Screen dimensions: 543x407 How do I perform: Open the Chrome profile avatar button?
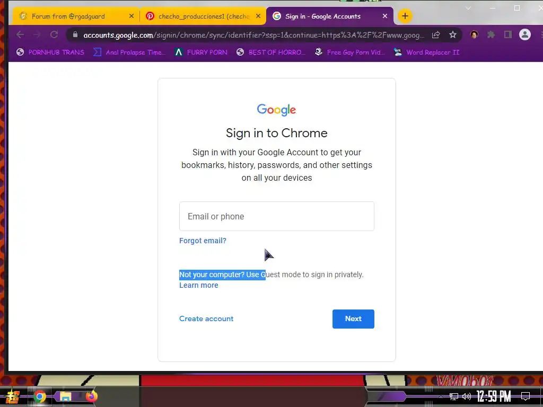(525, 34)
